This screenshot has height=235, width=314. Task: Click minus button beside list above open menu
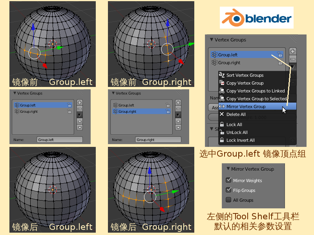293,59
